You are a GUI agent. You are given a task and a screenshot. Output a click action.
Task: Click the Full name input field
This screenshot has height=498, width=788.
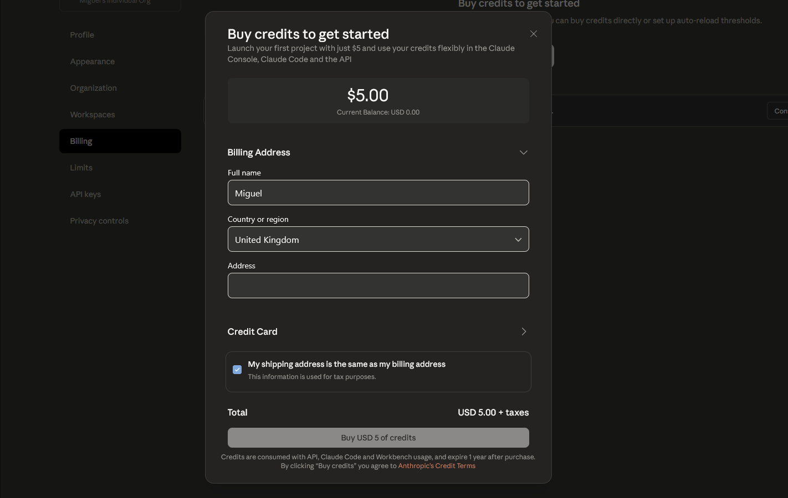click(x=378, y=193)
